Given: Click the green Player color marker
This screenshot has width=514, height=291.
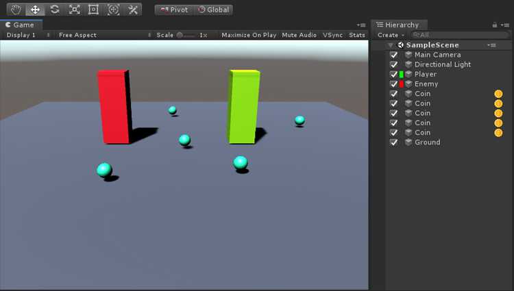Looking at the screenshot, I should pyautogui.click(x=401, y=75).
